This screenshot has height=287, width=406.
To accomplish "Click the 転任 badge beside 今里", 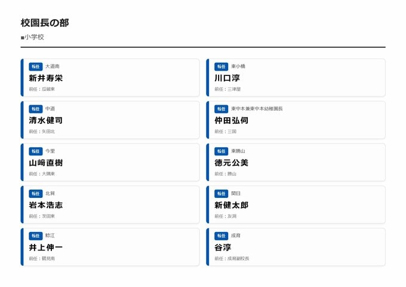I will point(36,151).
